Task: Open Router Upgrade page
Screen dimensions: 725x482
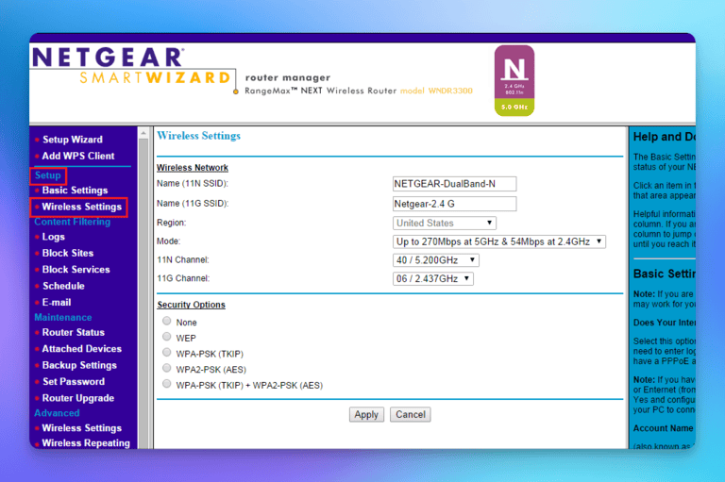Action: (78, 398)
